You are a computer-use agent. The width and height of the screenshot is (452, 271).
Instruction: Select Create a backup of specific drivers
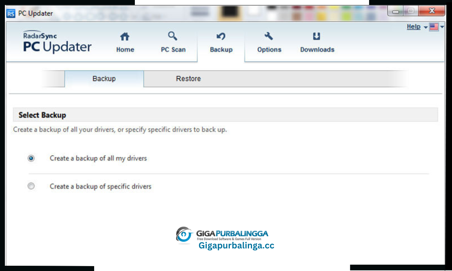[x=31, y=186]
